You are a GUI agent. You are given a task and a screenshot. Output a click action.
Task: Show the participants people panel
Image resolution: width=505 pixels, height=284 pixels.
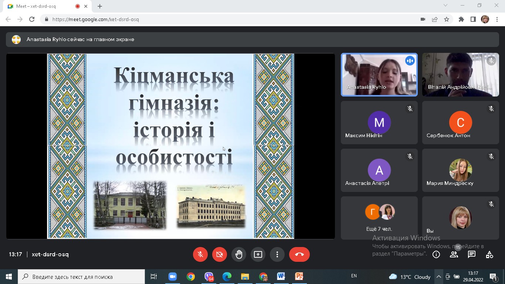[454, 254]
